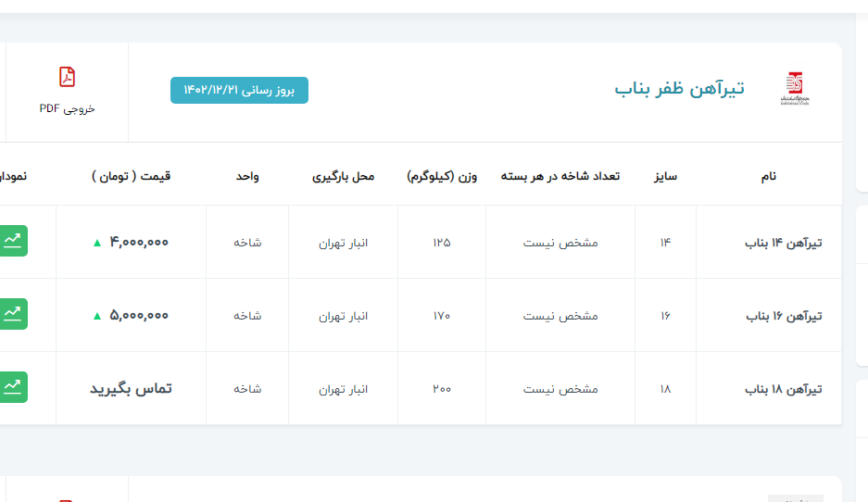Click the 4,000,000 price value
Screen dimensions: 868x502
pyautogui.click(x=139, y=243)
